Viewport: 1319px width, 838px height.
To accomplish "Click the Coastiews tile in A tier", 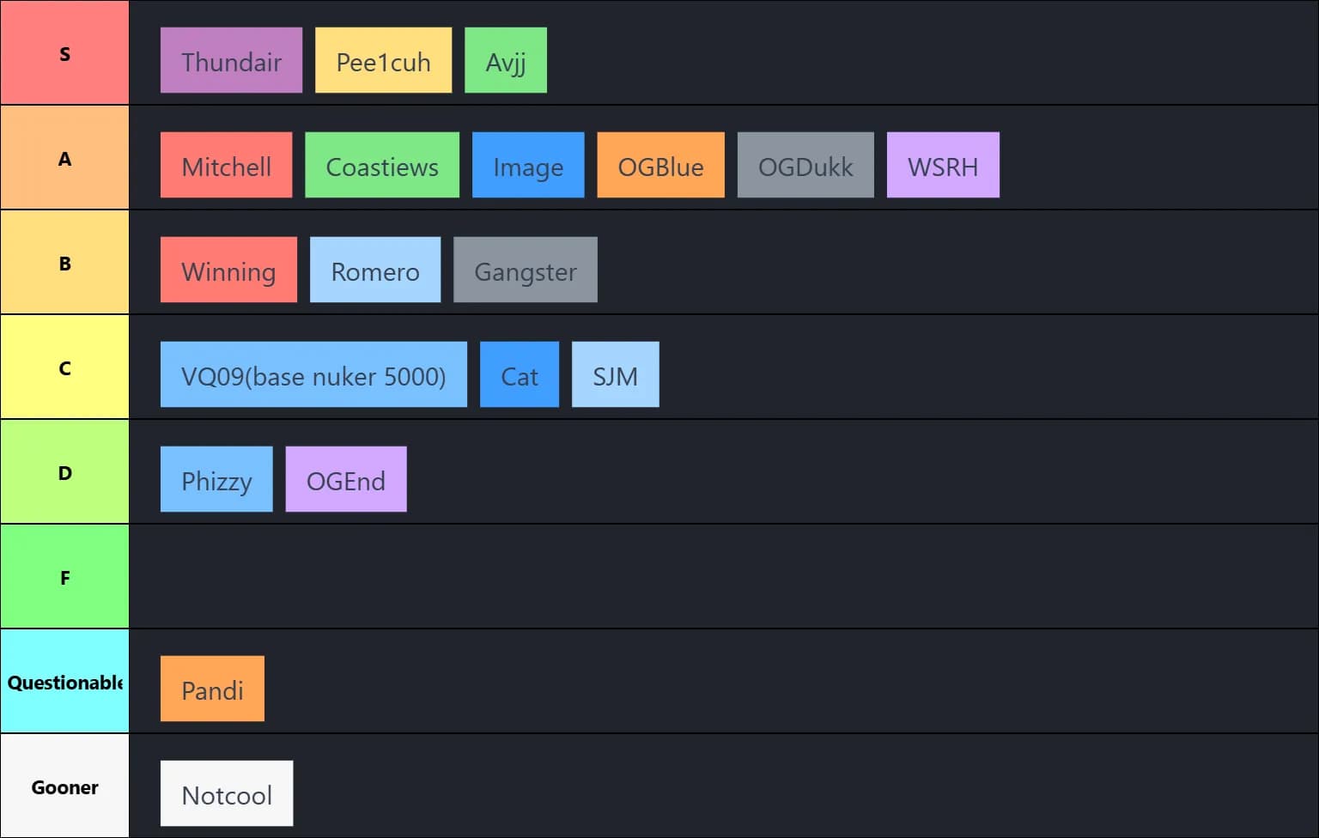I will pyautogui.click(x=381, y=165).
